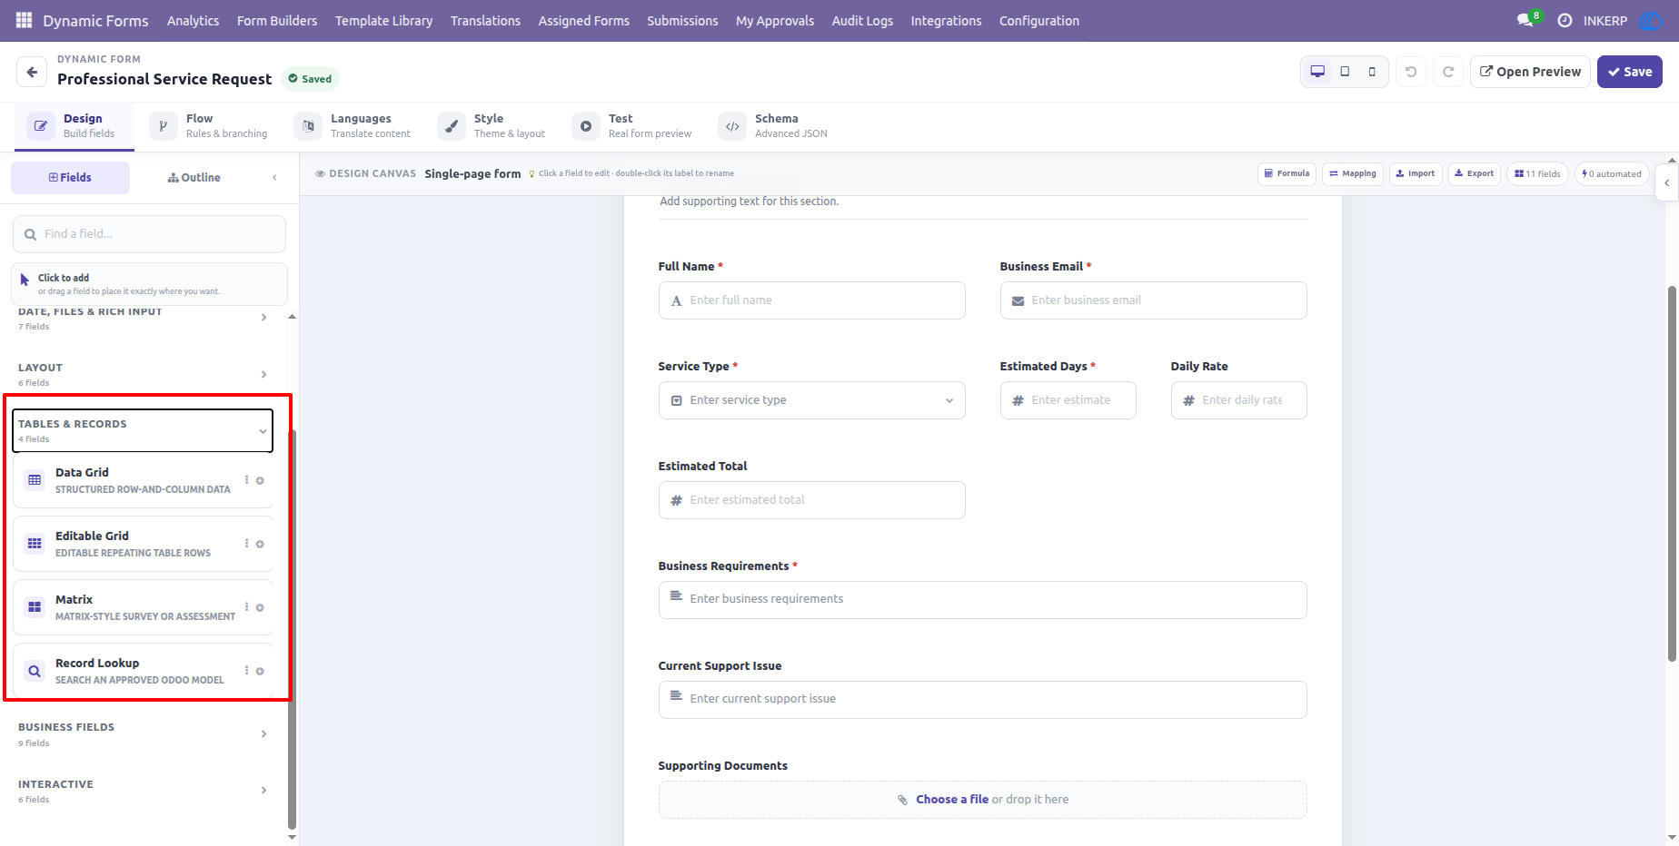Switch to the Outline panel tab
This screenshot has height=846, width=1679.
[194, 177]
